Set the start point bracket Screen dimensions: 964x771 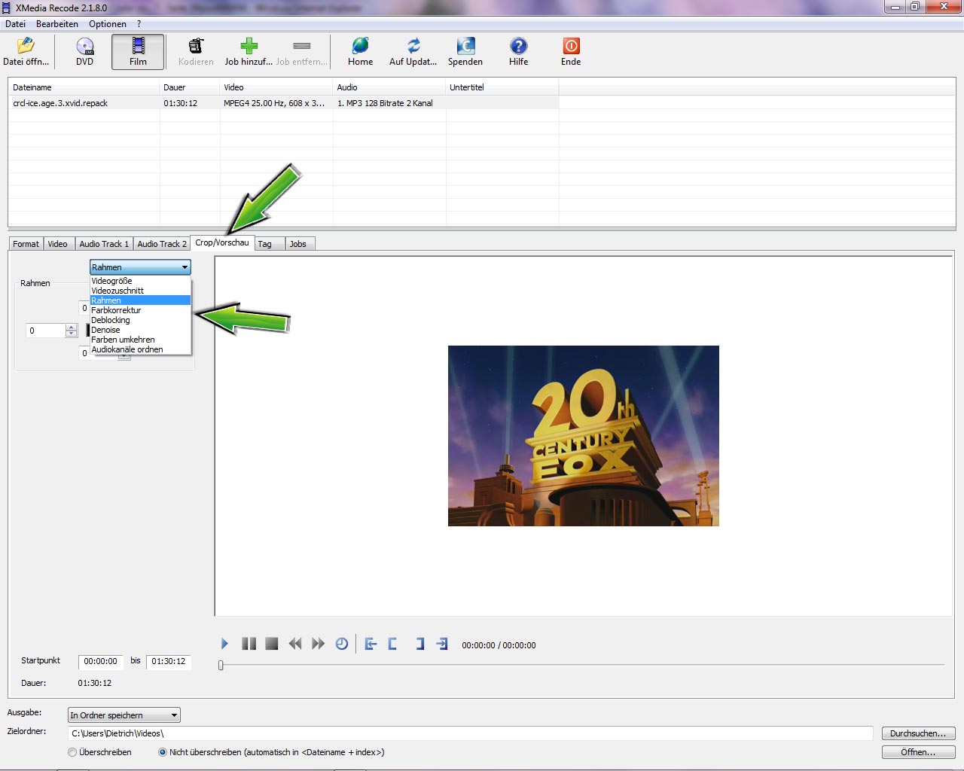click(x=393, y=644)
